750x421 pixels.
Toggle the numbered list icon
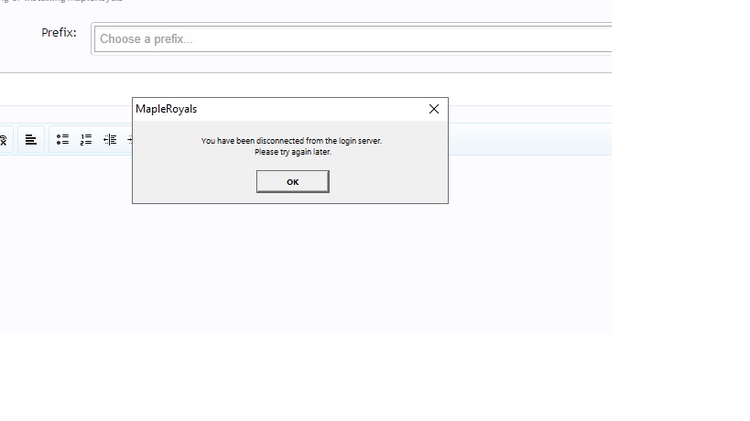tap(86, 139)
